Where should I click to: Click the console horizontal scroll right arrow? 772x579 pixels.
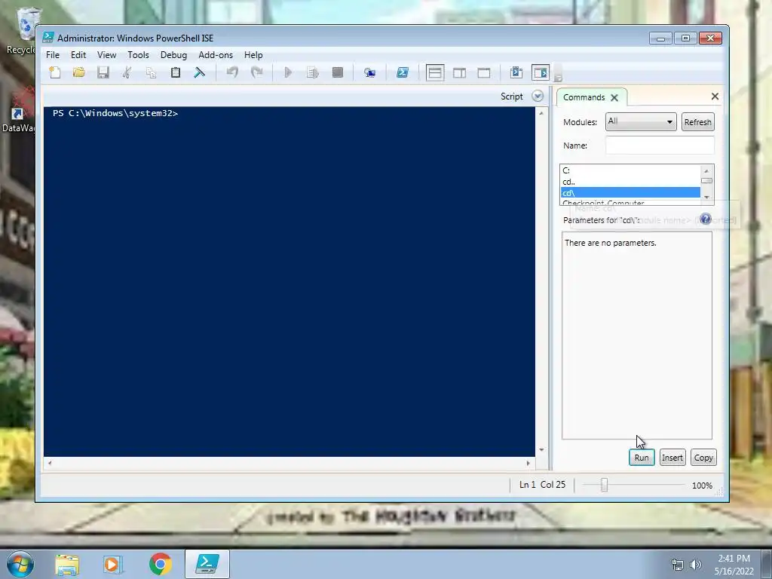[528, 463]
